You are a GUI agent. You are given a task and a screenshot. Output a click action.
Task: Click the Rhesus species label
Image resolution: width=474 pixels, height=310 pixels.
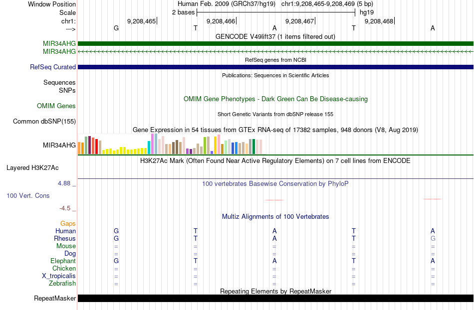[65, 238]
